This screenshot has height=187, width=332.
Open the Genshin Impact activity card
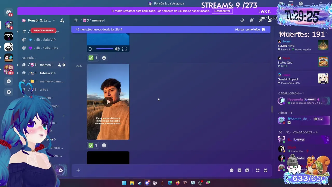(303, 79)
